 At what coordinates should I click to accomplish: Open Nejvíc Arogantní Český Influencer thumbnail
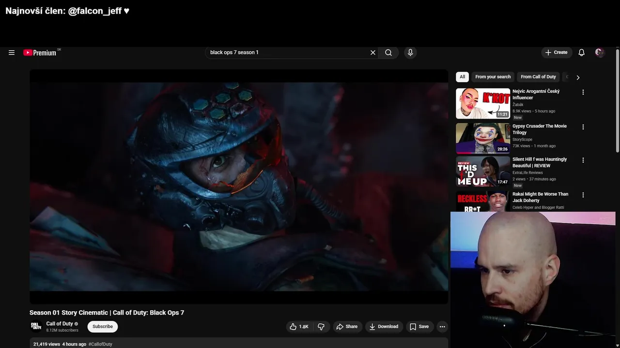coord(483,103)
